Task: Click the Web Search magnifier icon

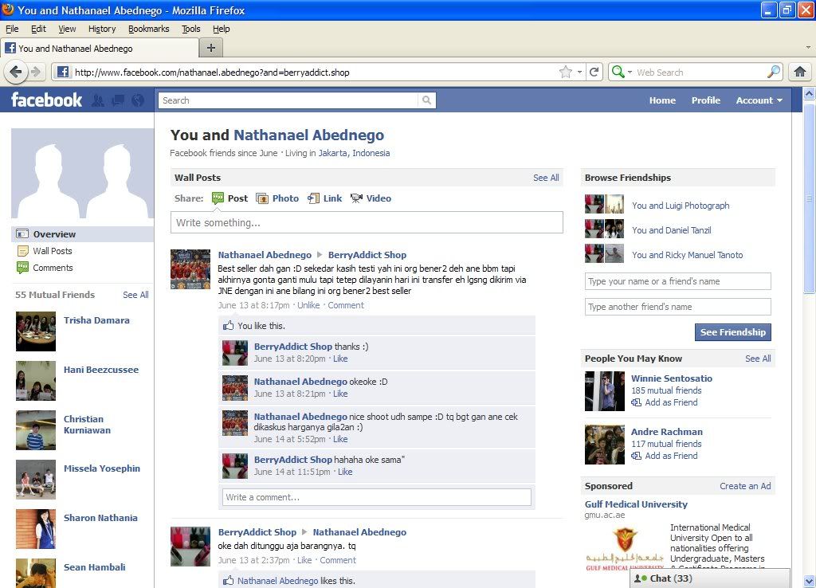Action: pyautogui.click(x=774, y=72)
